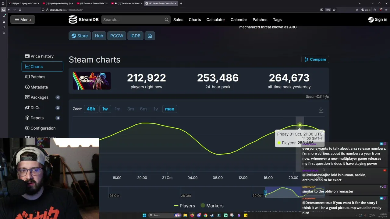Open the list all tabs chevron

click(360, 3)
